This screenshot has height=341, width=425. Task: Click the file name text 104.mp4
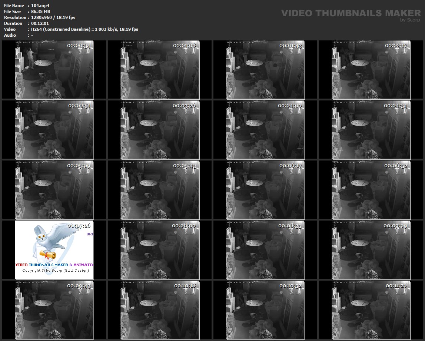pos(40,6)
